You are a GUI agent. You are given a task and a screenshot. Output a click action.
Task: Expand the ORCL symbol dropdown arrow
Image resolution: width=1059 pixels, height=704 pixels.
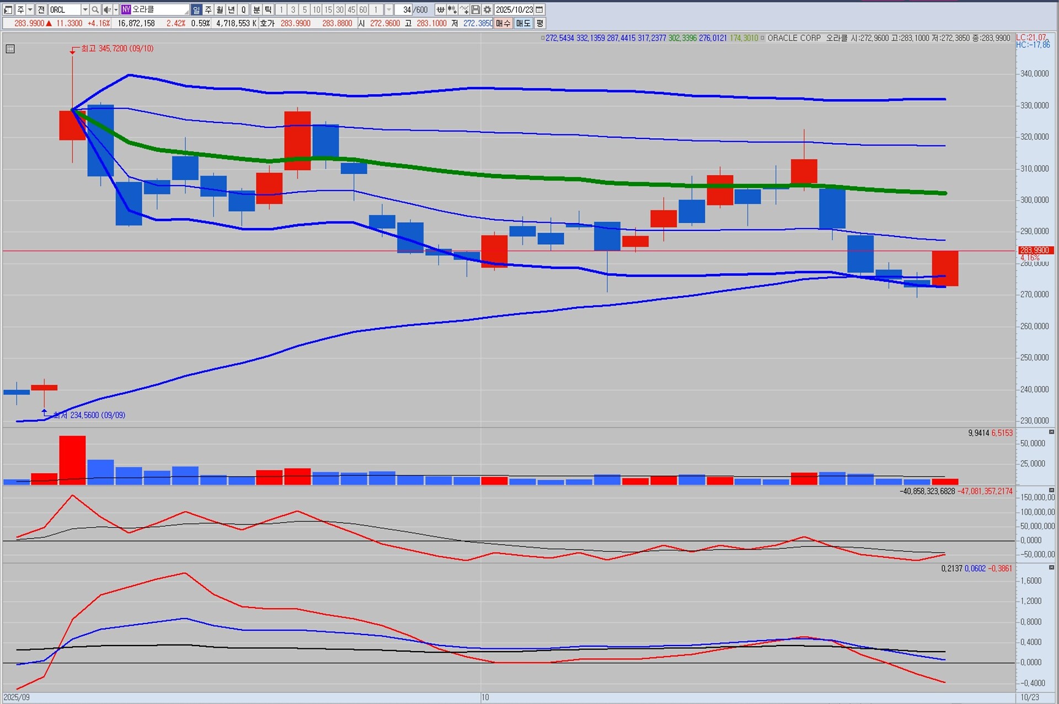point(85,9)
